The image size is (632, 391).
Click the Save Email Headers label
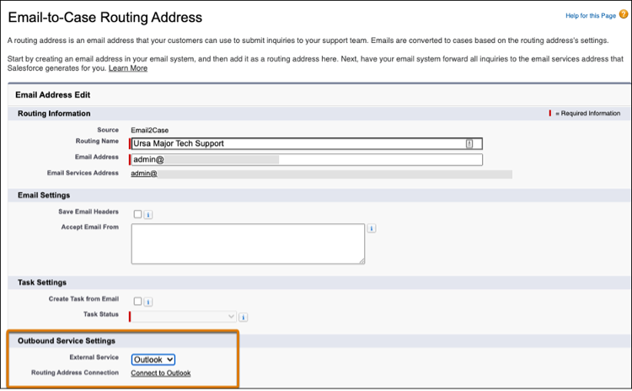[x=88, y=212]
